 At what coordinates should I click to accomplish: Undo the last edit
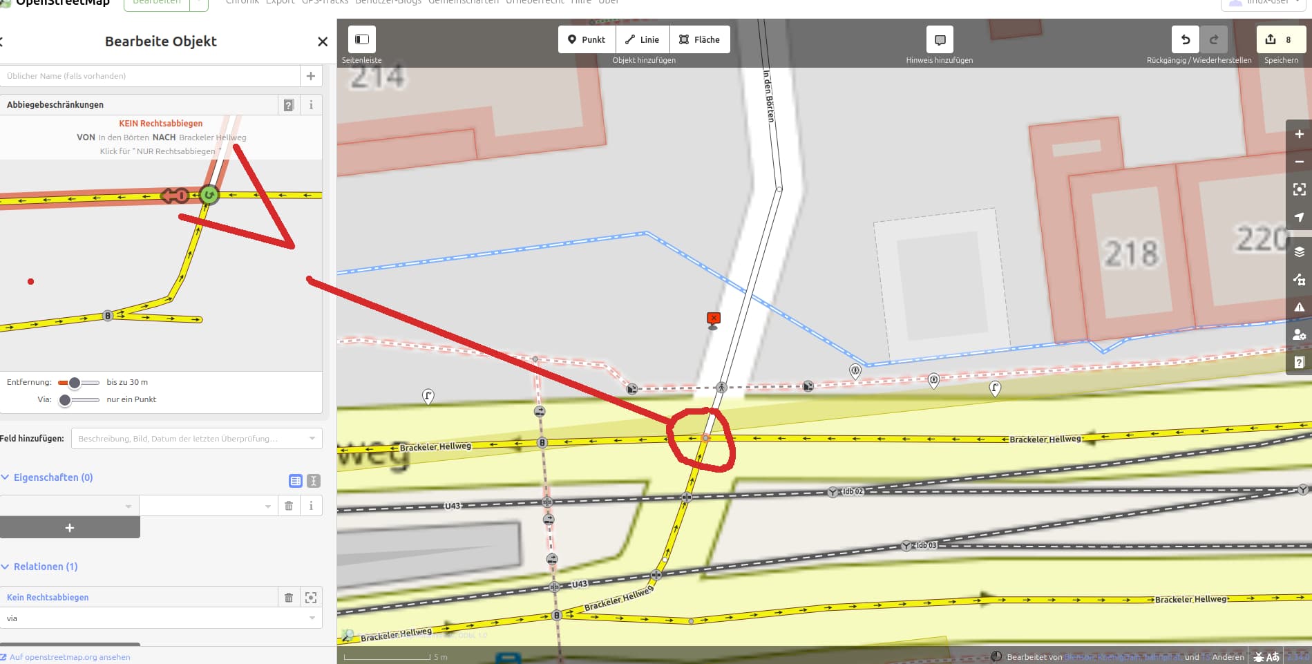pyautogui.click(x=1186, y=39)
